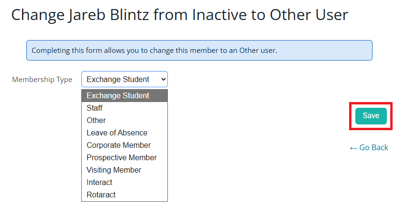Pick Visiting Member from the list
Viewport: 395px width, 216px height.
pyautogui.click(x=114, y=170)
